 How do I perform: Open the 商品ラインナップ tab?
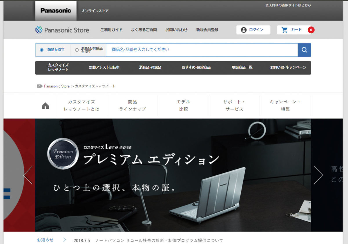tap(133, 106)
